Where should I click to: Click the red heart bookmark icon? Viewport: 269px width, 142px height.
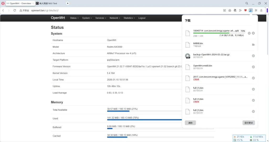pyautogui.click(x=245, y=10)
